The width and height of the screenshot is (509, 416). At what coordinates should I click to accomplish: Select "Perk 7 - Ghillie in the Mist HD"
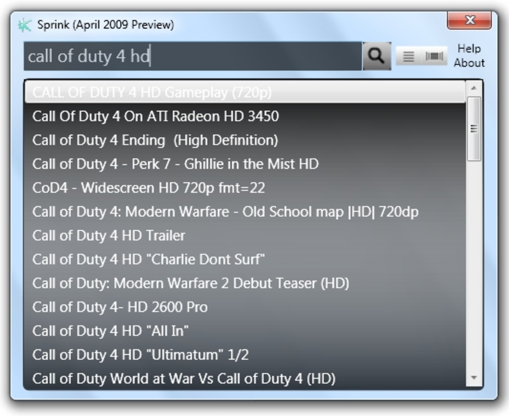click(x=245, y=164)
